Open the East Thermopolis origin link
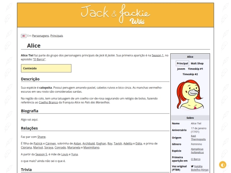The height and width of the screenshot is (173, 231). 198,138
